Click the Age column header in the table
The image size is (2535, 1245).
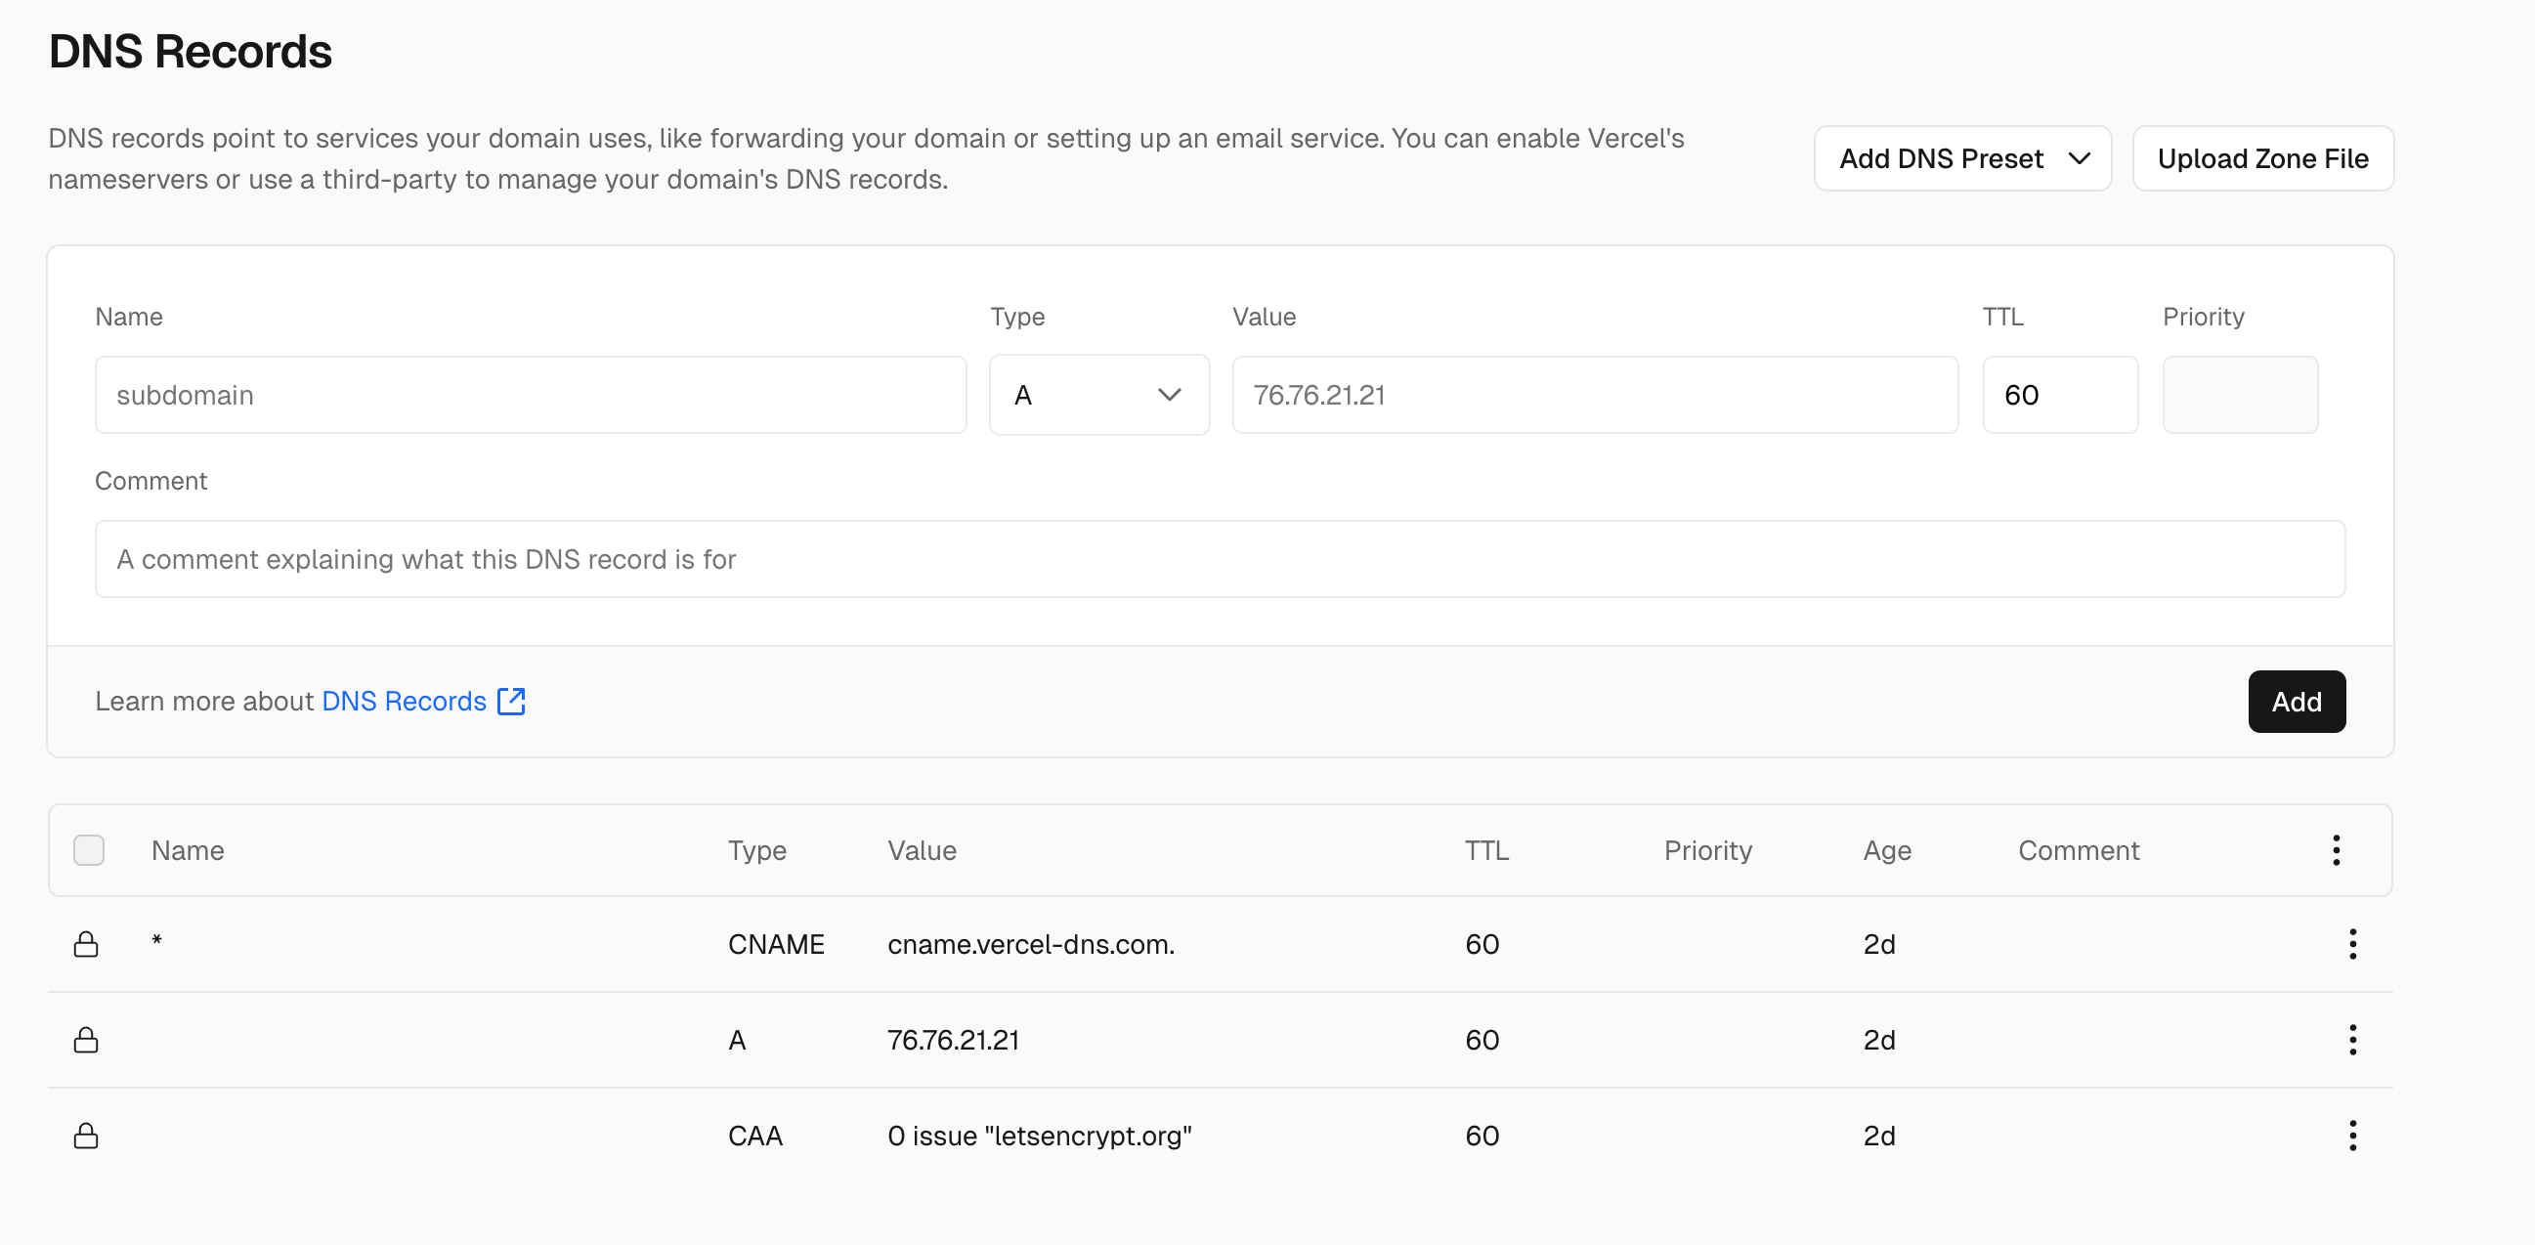click(x=1886, y=850)
